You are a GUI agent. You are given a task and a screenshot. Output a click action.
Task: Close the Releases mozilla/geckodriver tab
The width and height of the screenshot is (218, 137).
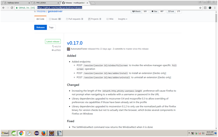87,3
